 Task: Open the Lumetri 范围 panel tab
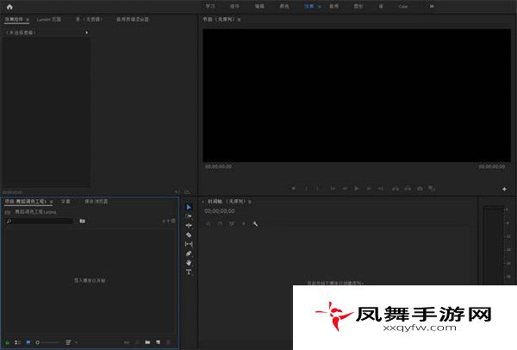pos(49,20)
